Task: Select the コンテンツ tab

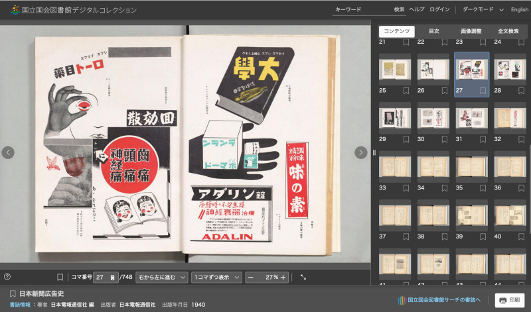Action: (396, 31)
